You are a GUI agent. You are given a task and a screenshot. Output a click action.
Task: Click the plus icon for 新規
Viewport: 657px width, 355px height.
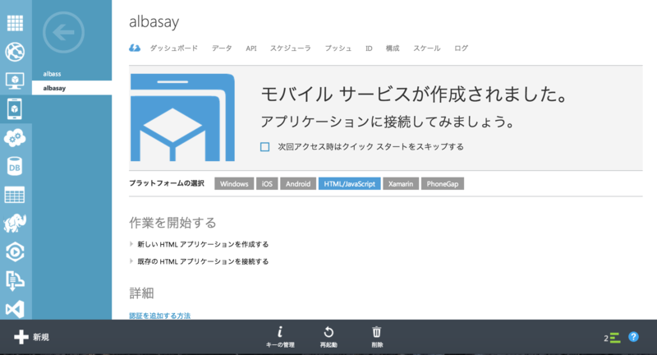21,337
